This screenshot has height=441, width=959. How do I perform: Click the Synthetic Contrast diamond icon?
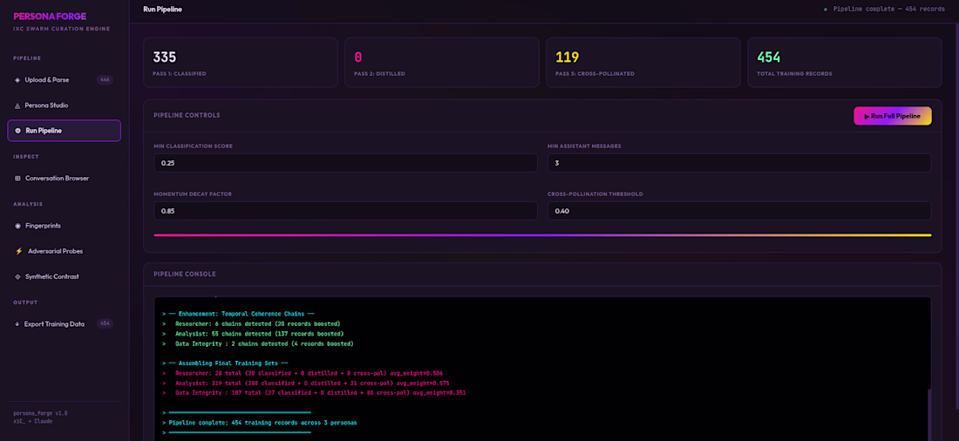17,276
